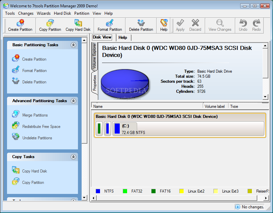Screen dimensions: 273x213
Task: Click Copy Hard Disk icon in Copy Tasks
Action: 16,170
